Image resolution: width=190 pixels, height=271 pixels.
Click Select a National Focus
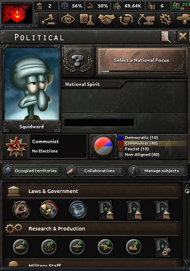141,61
